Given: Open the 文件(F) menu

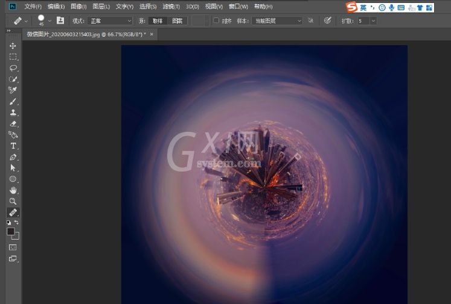Looking at the screenshot, I should point(33,6).
